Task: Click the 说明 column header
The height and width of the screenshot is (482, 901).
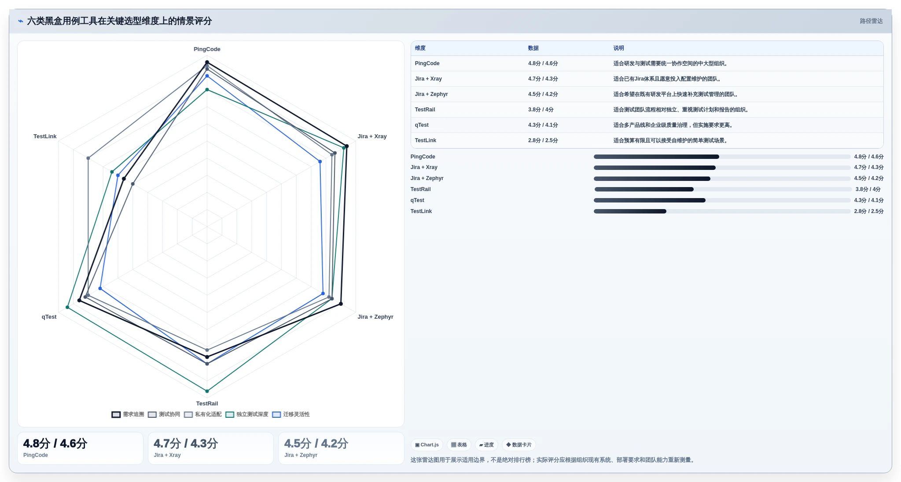Action: 618,48
